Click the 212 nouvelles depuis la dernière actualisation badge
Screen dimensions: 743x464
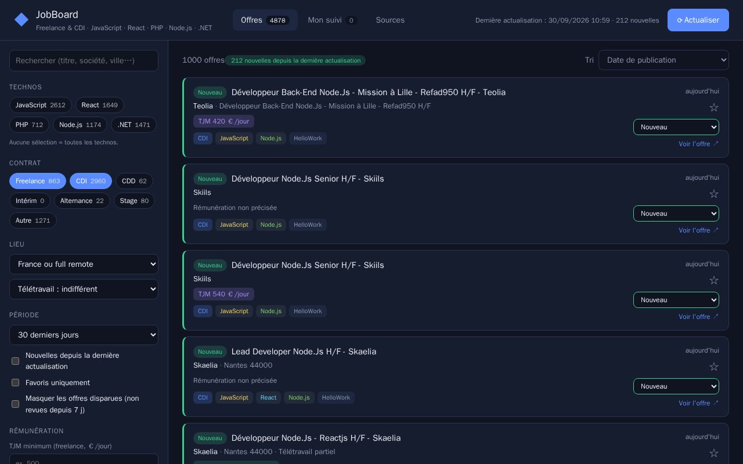point(295,60)
